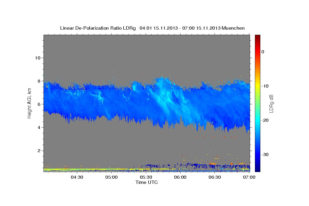
Task: Click the 05:00 time tick label
Action: pyautogui.click(x=111, y=177)
